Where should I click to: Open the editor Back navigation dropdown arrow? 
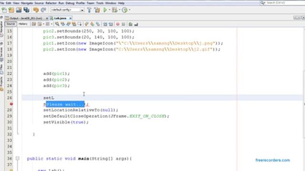pos(43,24)
